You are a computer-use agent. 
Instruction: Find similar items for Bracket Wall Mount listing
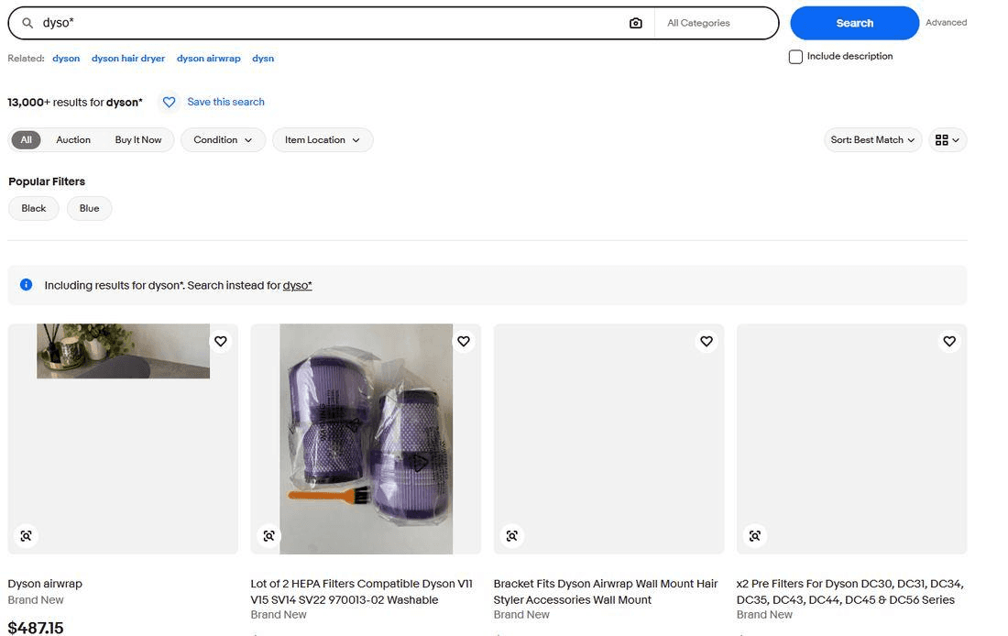click(511, 536)
